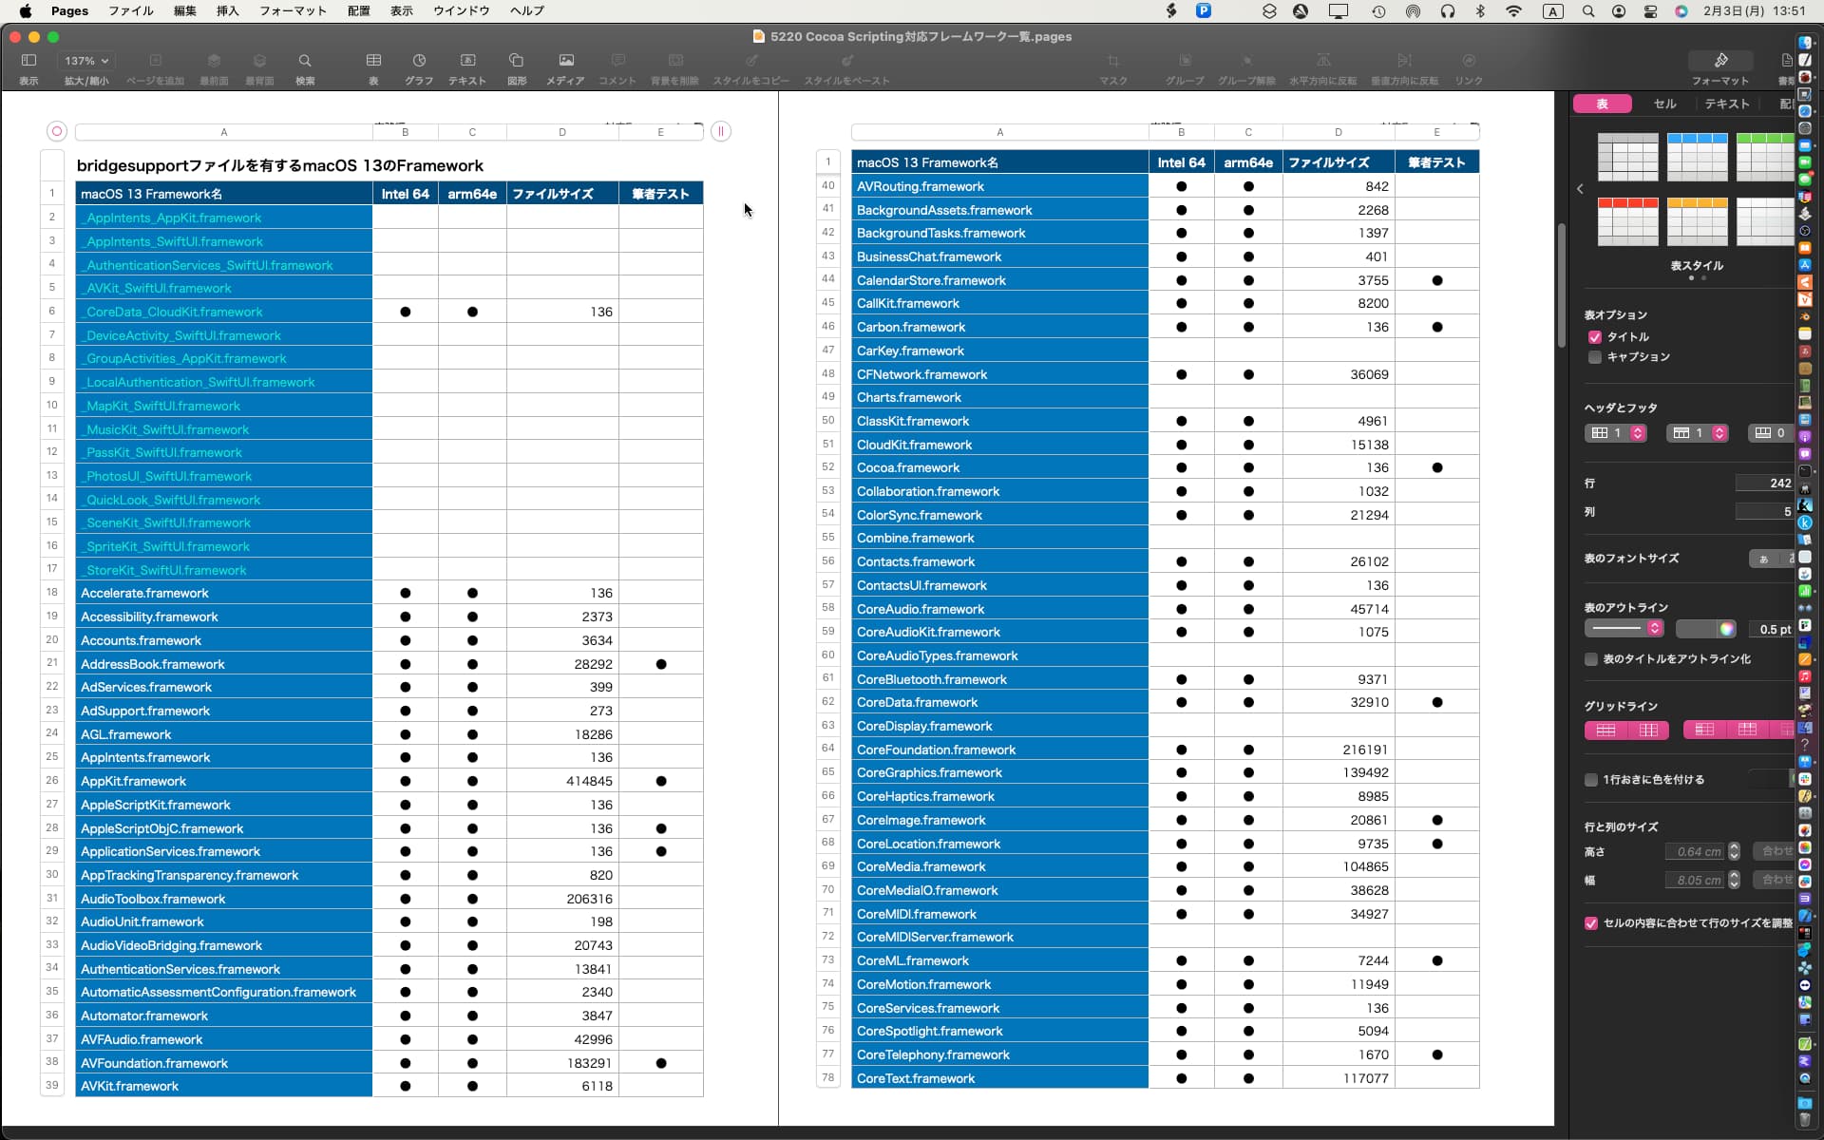Screen dimensions: 1824x1140
Task: Choose the blue-header table style thumbnail
Action: [x=1697, y=157]
